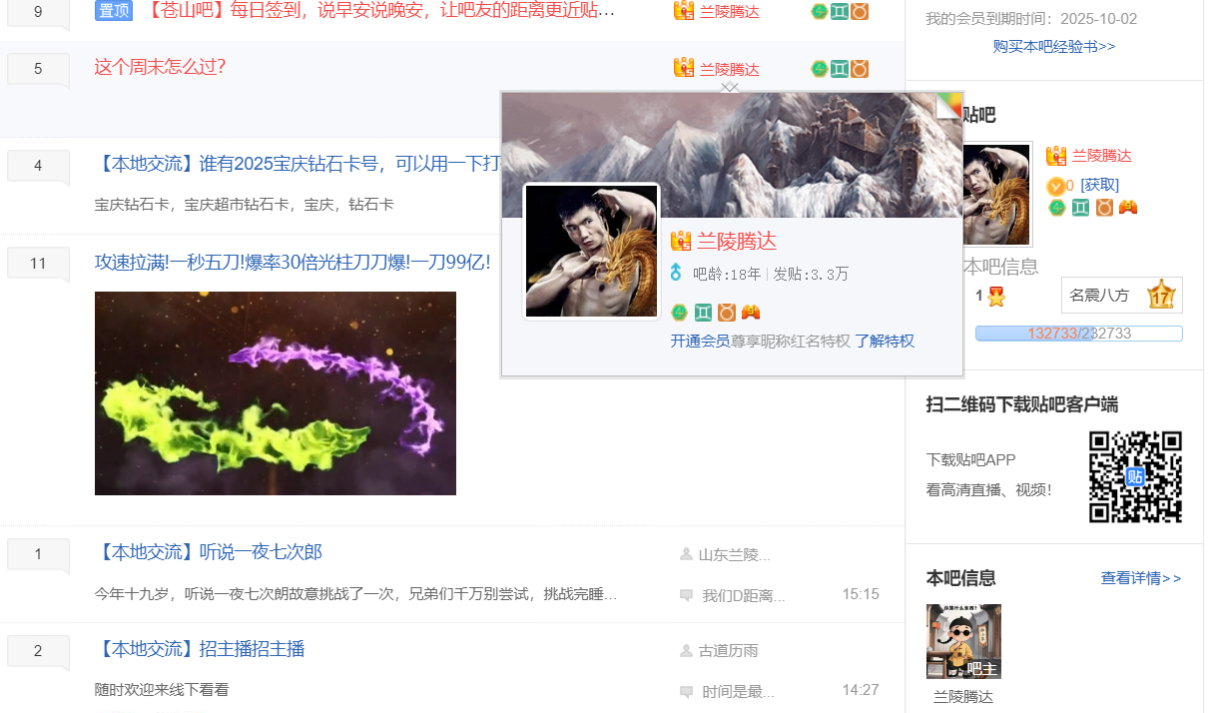Click the colorful page-corner icon on hover card
The height and width of the screenshot is (713, 1212).
tap(948, 105)
